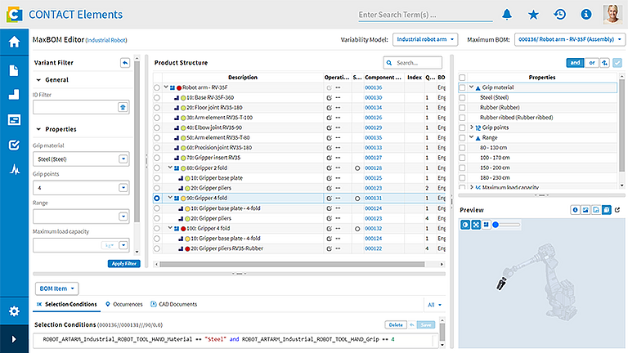
Task: Open favorites via the star icon
Action: 533,15
